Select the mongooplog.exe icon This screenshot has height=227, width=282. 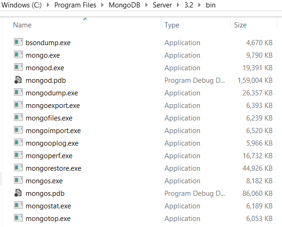point(18,142)
